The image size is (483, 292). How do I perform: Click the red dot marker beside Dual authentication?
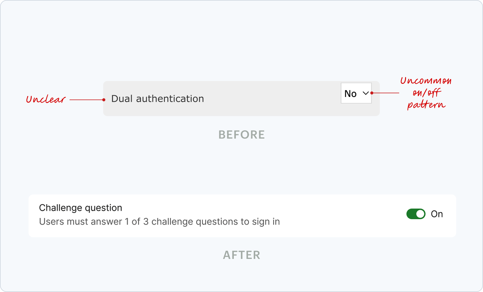(x=104, y=100)
